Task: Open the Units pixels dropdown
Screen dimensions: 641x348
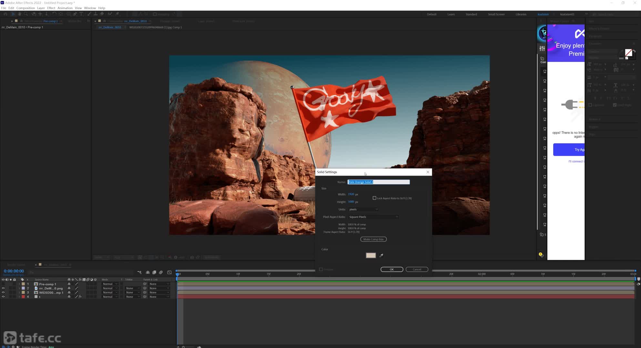Action: [x=363, y=209]
